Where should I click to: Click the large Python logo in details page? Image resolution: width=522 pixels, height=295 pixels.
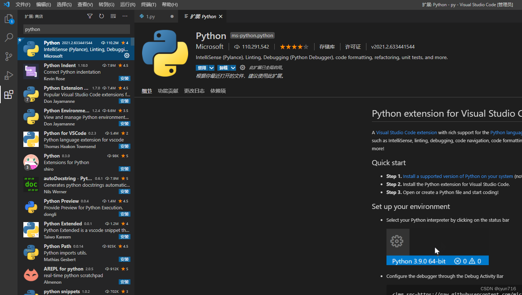(x=165, y=53)
